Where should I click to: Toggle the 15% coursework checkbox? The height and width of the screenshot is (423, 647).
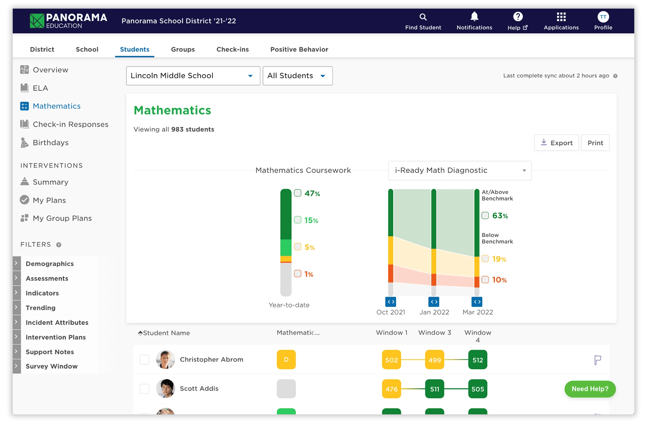(x=298, y=220)
